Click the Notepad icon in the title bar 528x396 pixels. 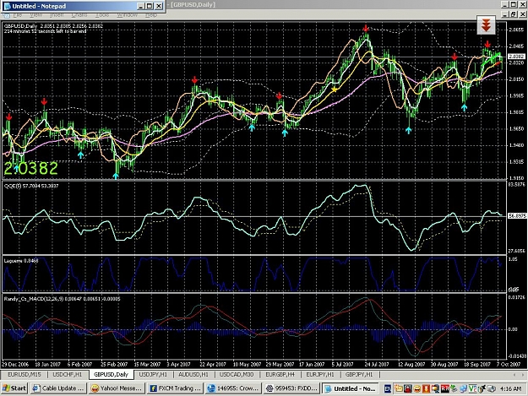pyautogui.click(x=7, y=6)
